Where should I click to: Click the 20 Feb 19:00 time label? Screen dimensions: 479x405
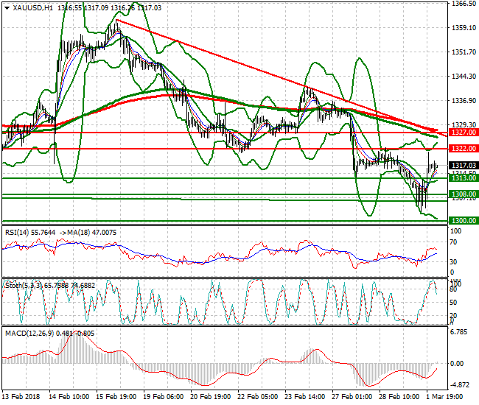(211, 397)
